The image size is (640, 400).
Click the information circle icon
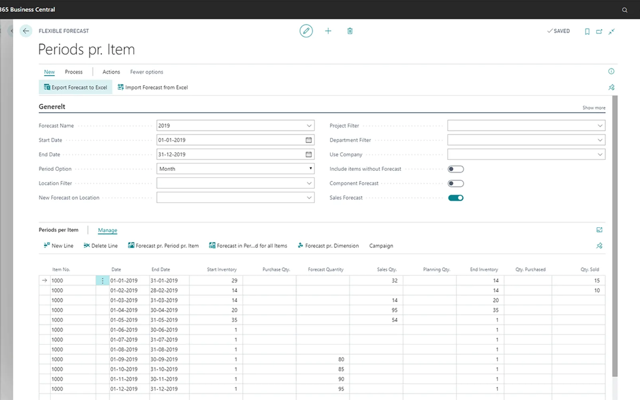[611, 71]
